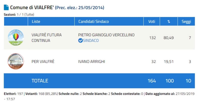Click the Seggi column header

186,21
